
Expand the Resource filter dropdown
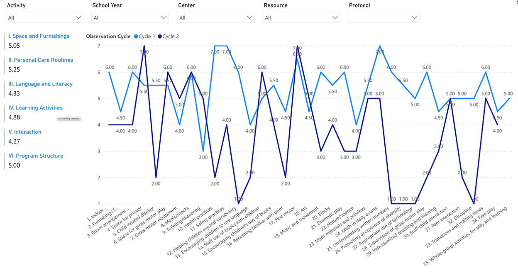[x=335, y=17]
